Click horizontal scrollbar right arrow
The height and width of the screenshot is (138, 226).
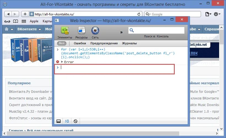[x=217, y=134]
